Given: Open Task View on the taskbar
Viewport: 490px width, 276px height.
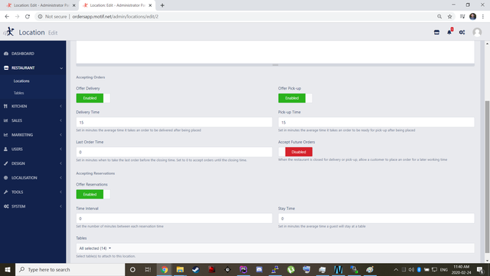Looking at the screenshot, I should tap(148, 269).
